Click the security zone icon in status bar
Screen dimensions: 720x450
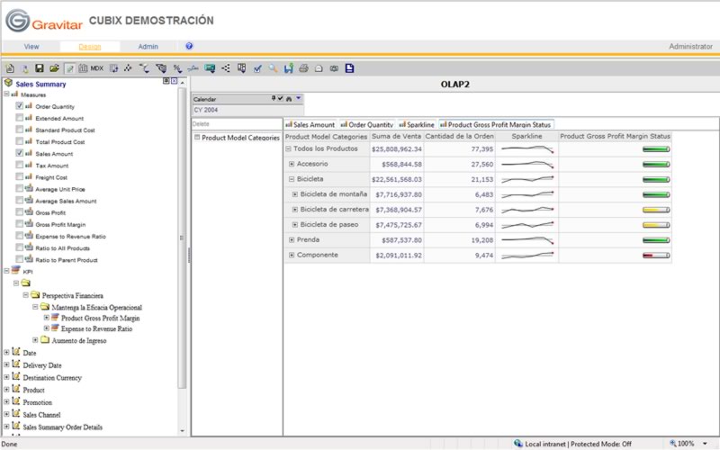tap(518, 444)
